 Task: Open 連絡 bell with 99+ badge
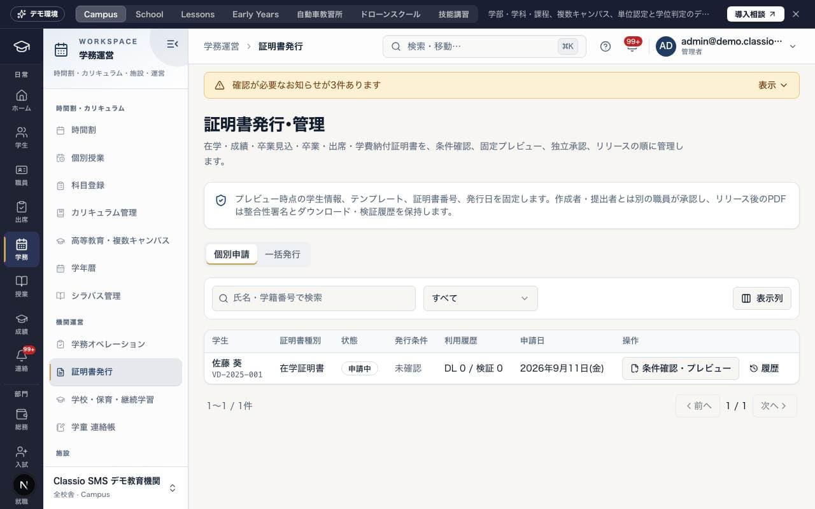[22, 361]
